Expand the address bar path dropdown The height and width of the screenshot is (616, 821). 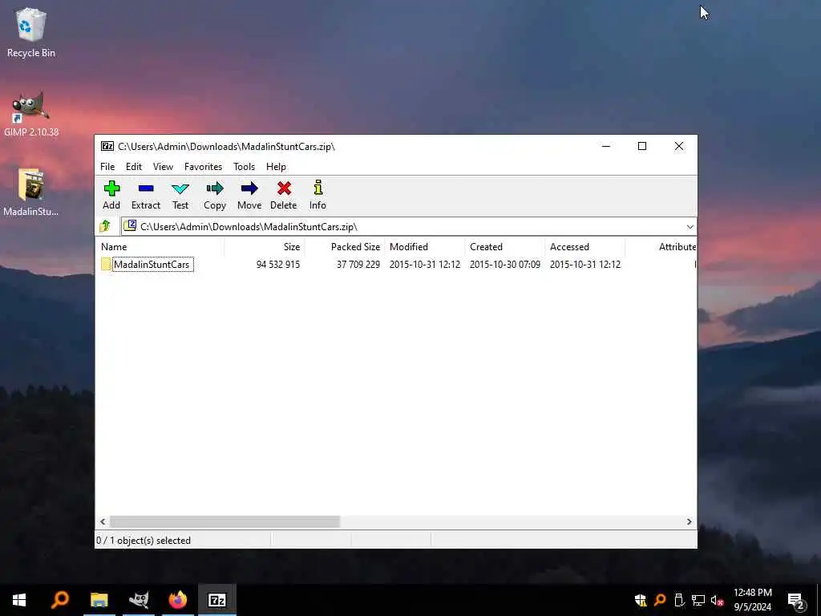(x=690, y=226)
